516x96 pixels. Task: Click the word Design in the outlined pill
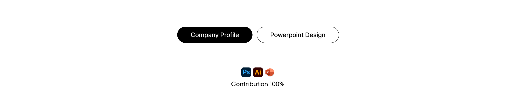[315, 35]
